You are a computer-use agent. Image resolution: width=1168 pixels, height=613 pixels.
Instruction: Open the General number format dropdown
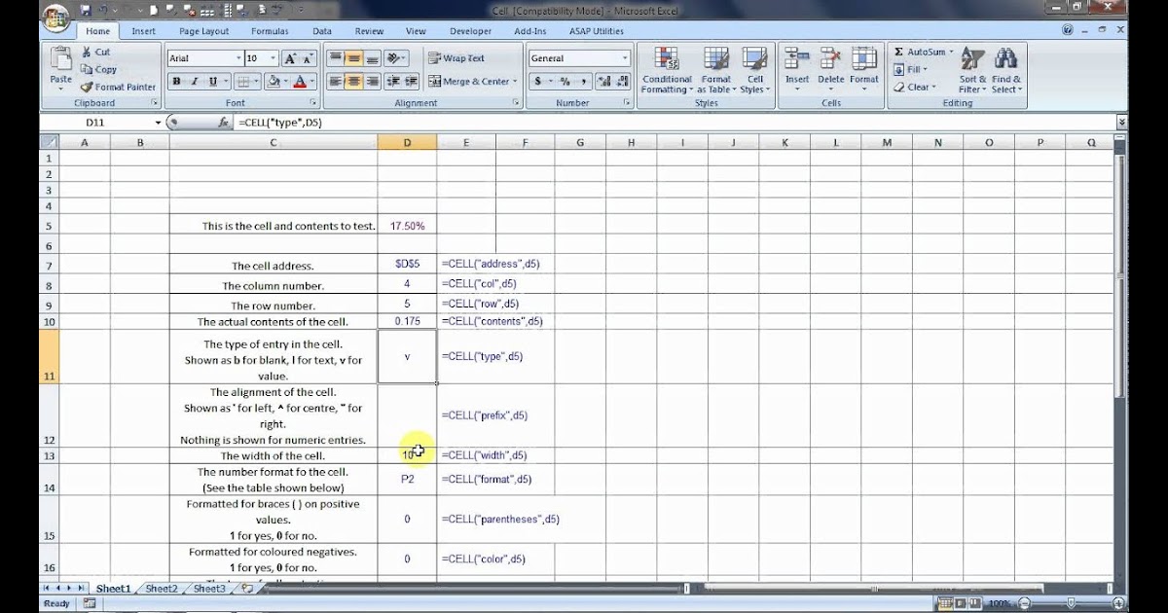tap(625, 58)
